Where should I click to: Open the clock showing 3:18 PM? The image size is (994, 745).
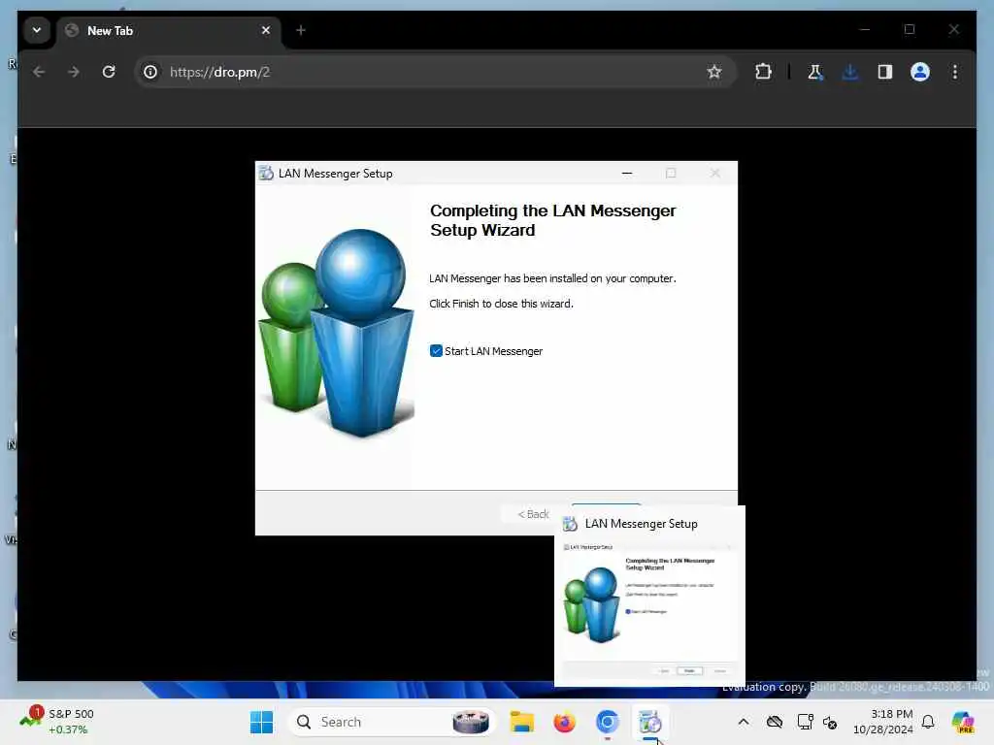coord(882,722)
